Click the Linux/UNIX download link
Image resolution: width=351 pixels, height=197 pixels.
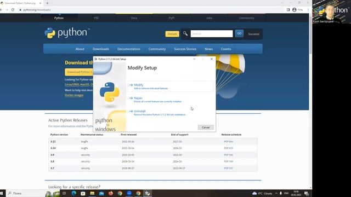click(72, 84)
